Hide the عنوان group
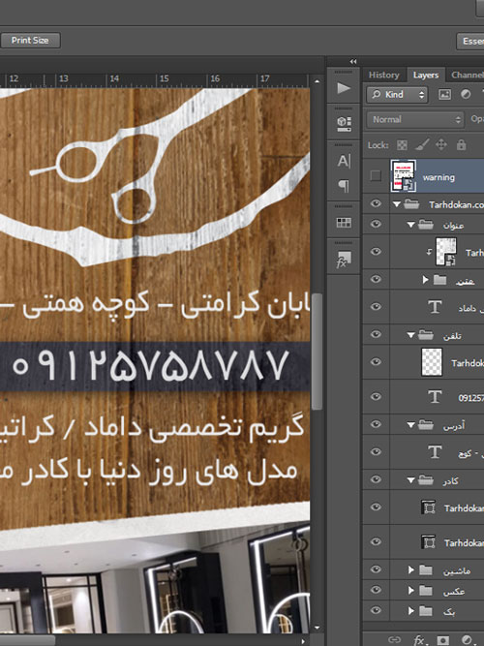484x646 pixels. pyautogui.click(x=376, y=224)
